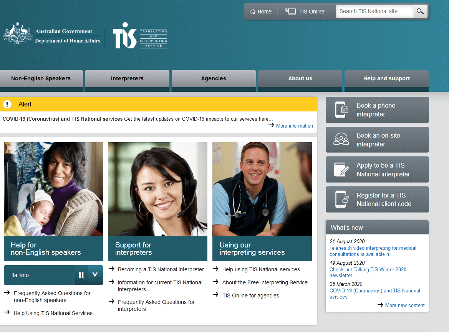
Task: Click the yellow Alert exclamation icon
Action: pos(7,104)
